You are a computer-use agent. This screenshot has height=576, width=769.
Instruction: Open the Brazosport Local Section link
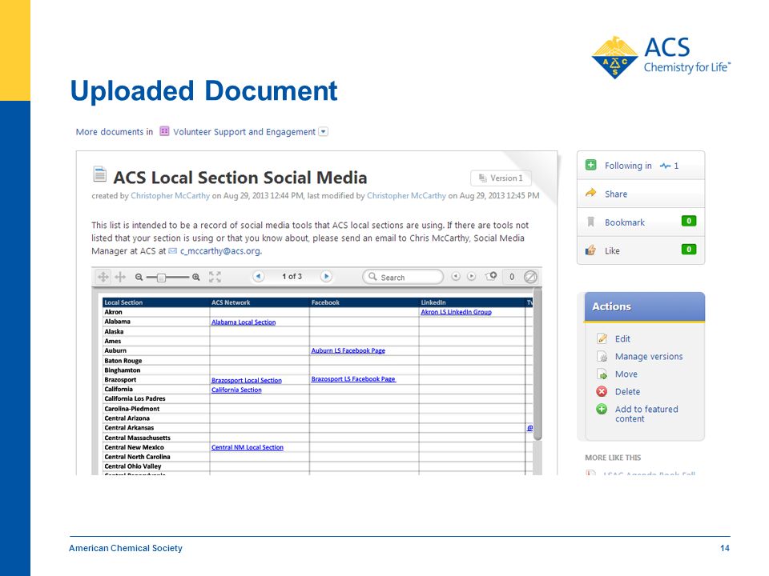pyautogui.click(x=246, y=380)
